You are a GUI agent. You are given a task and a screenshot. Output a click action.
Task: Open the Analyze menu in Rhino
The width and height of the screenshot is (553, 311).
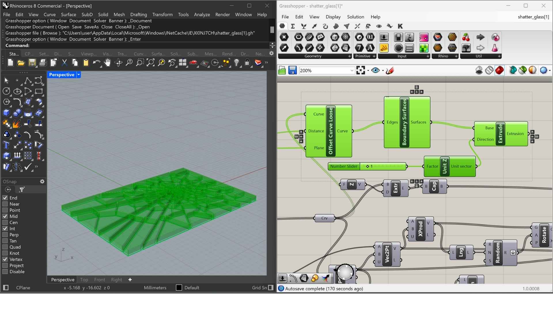point(202,14)
